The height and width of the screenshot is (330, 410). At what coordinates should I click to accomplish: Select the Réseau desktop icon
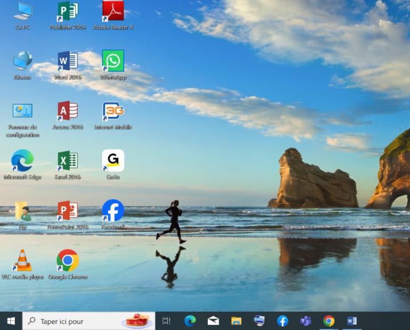coord(22,61)
